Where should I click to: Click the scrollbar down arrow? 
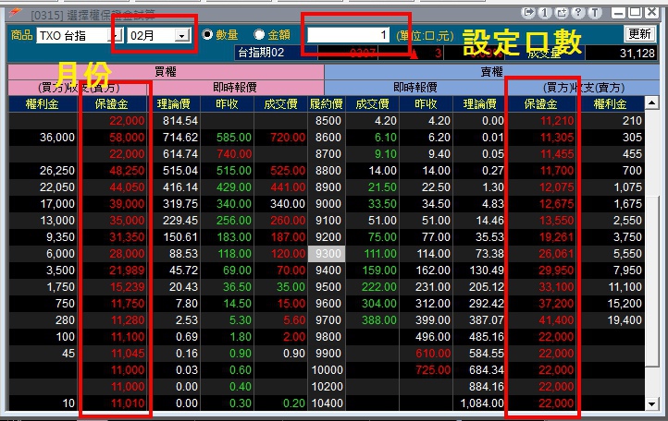pos(652,404)
